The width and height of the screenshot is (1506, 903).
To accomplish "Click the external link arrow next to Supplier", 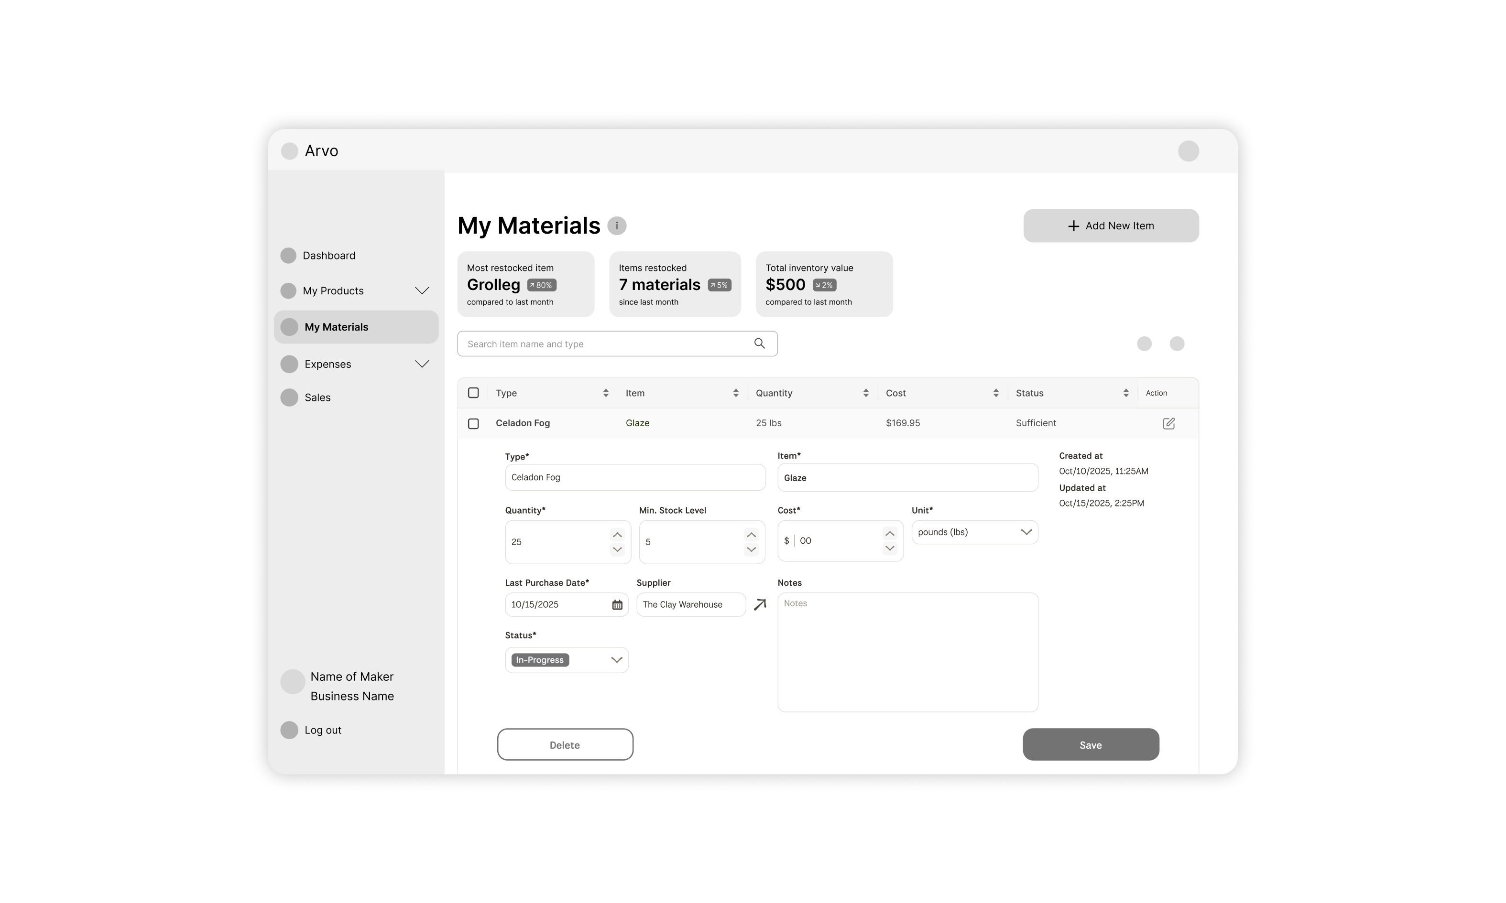I will (760, 604).
